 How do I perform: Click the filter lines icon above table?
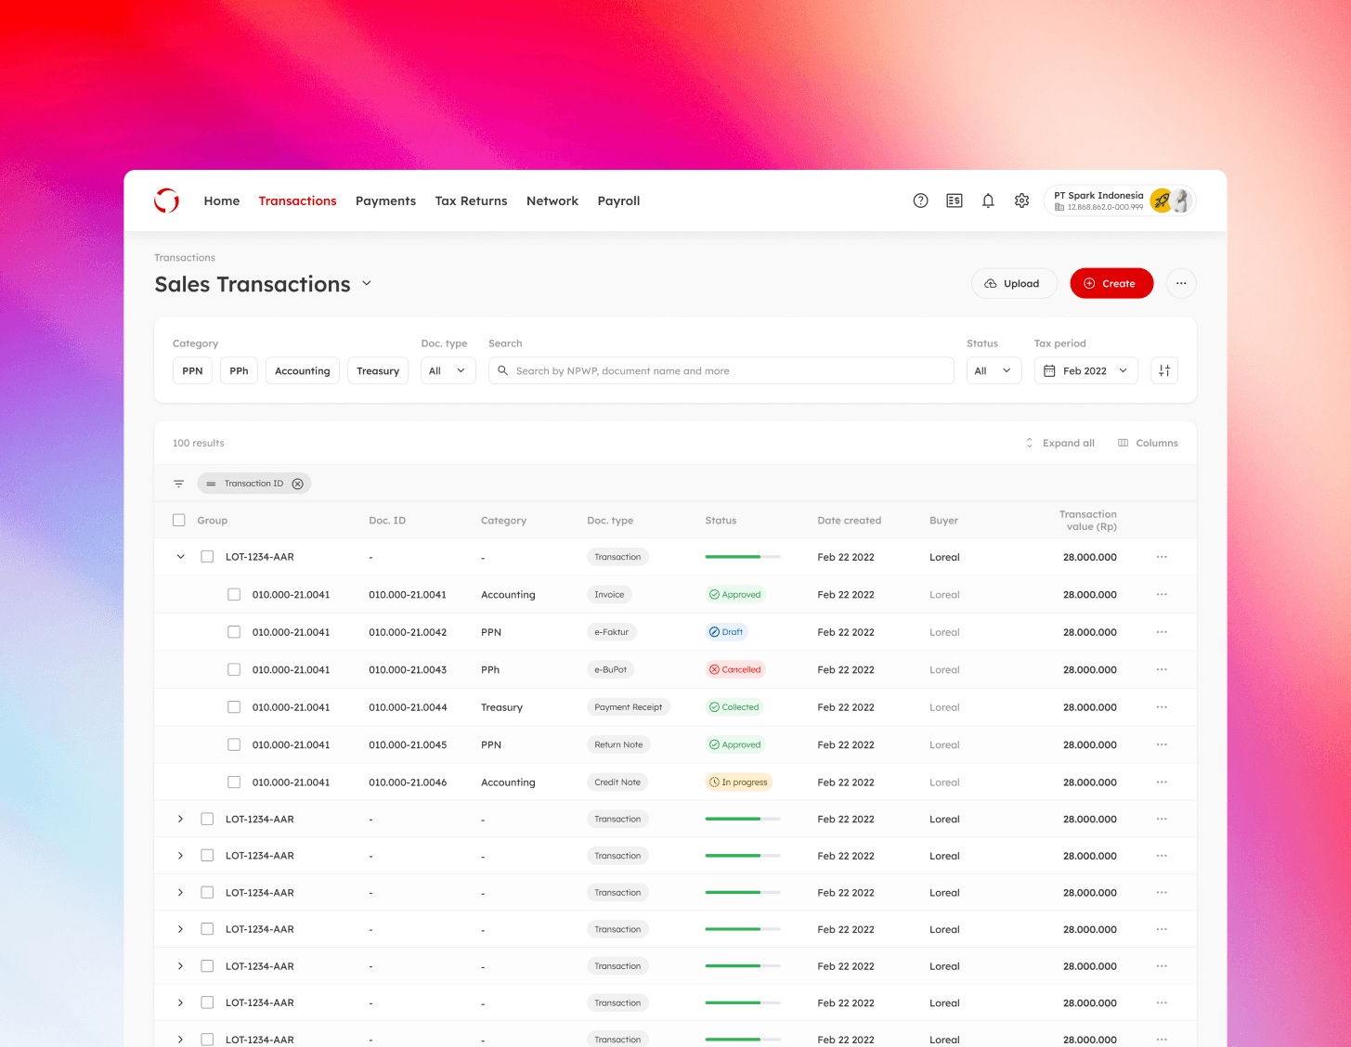pos(179,484)
